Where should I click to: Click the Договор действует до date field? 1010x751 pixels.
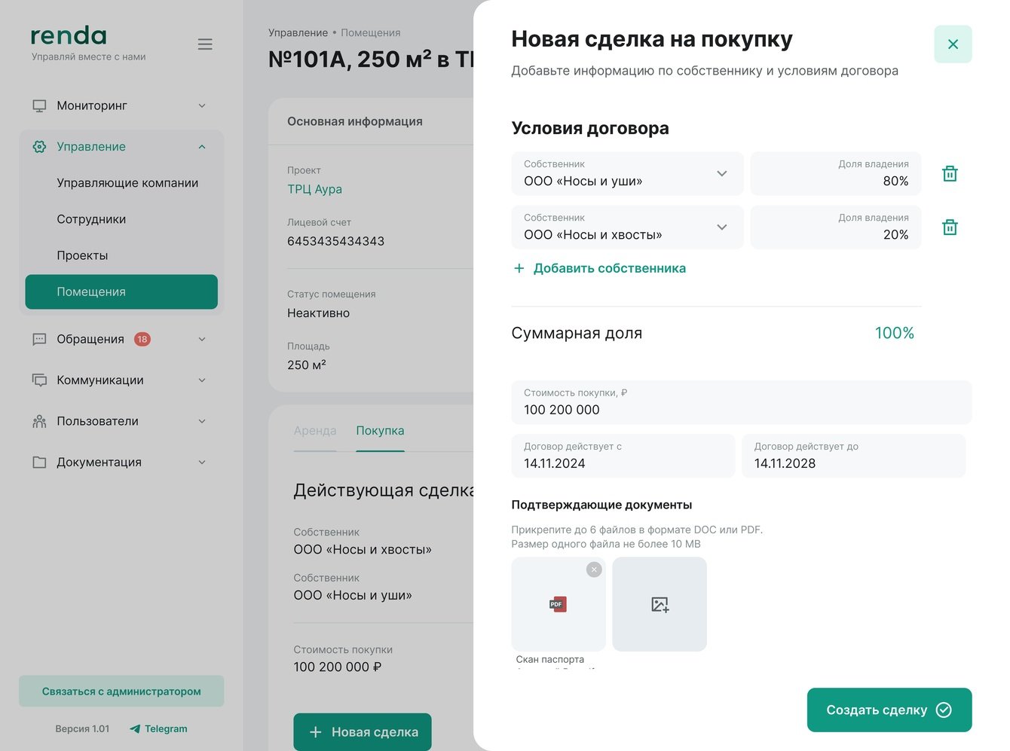853,456
